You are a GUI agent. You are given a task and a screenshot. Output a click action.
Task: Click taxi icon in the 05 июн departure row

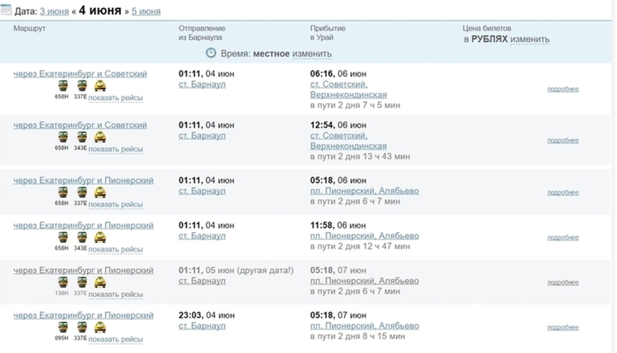(100, 283)
